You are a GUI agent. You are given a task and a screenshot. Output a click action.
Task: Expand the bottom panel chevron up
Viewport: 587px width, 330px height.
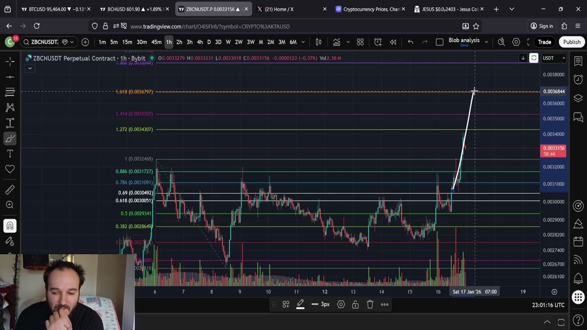tap(547, 322)
